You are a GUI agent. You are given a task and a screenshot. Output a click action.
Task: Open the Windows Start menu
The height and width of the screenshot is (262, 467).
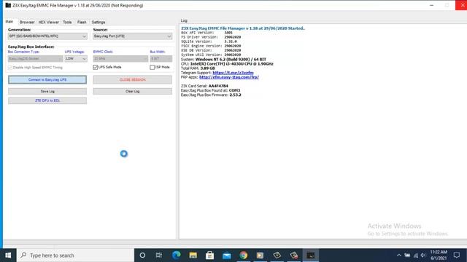click(8, 255)
